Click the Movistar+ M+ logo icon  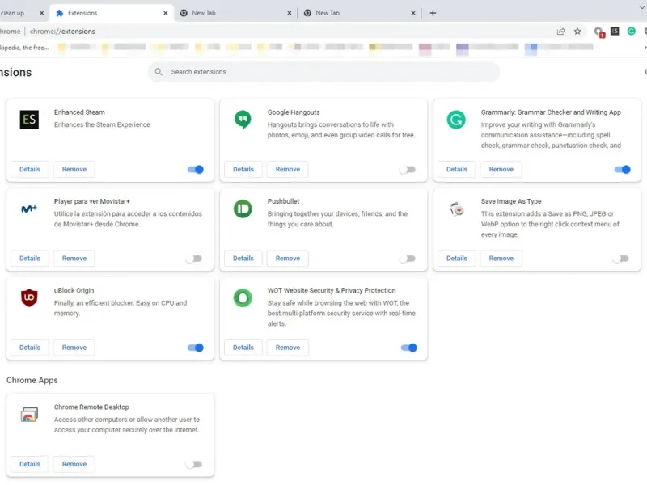(29, 209)
